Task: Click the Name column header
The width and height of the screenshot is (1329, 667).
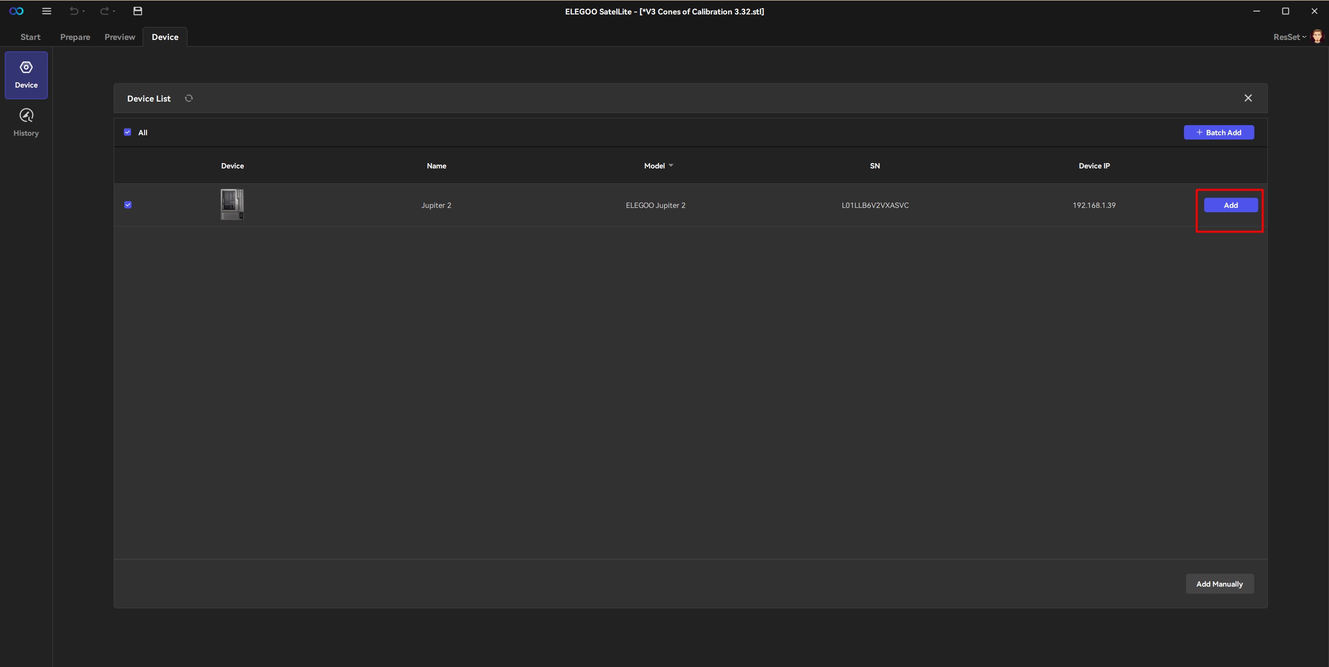Action: (437, 166)
